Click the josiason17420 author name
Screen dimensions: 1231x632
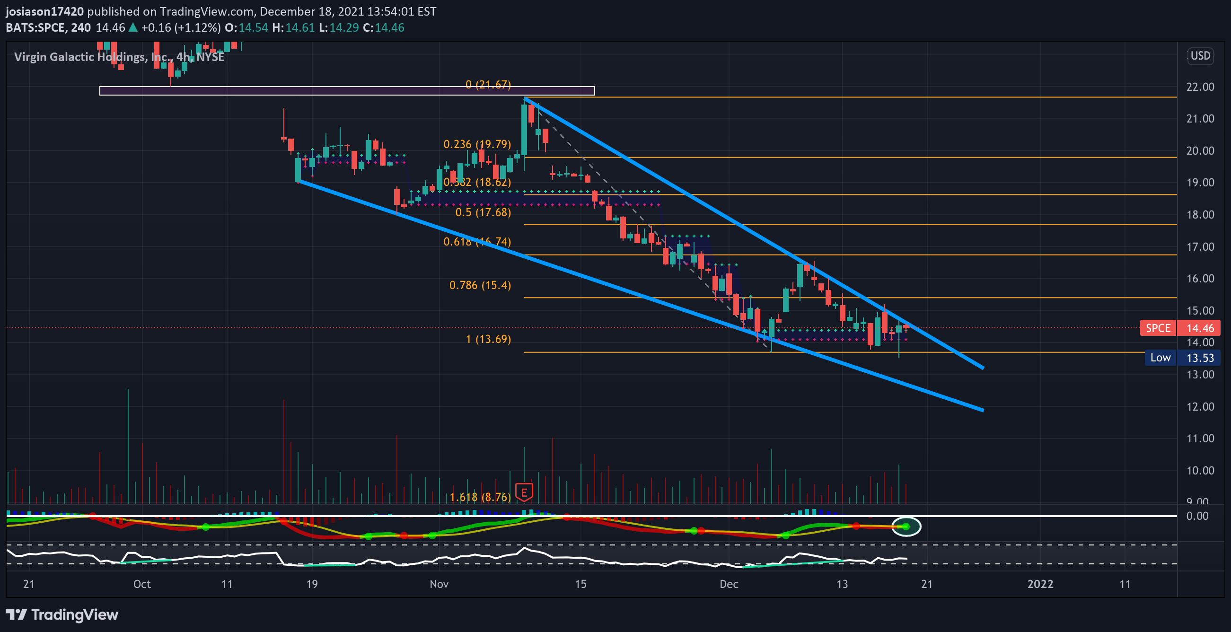pyautogui.click(x=44, y=11)
